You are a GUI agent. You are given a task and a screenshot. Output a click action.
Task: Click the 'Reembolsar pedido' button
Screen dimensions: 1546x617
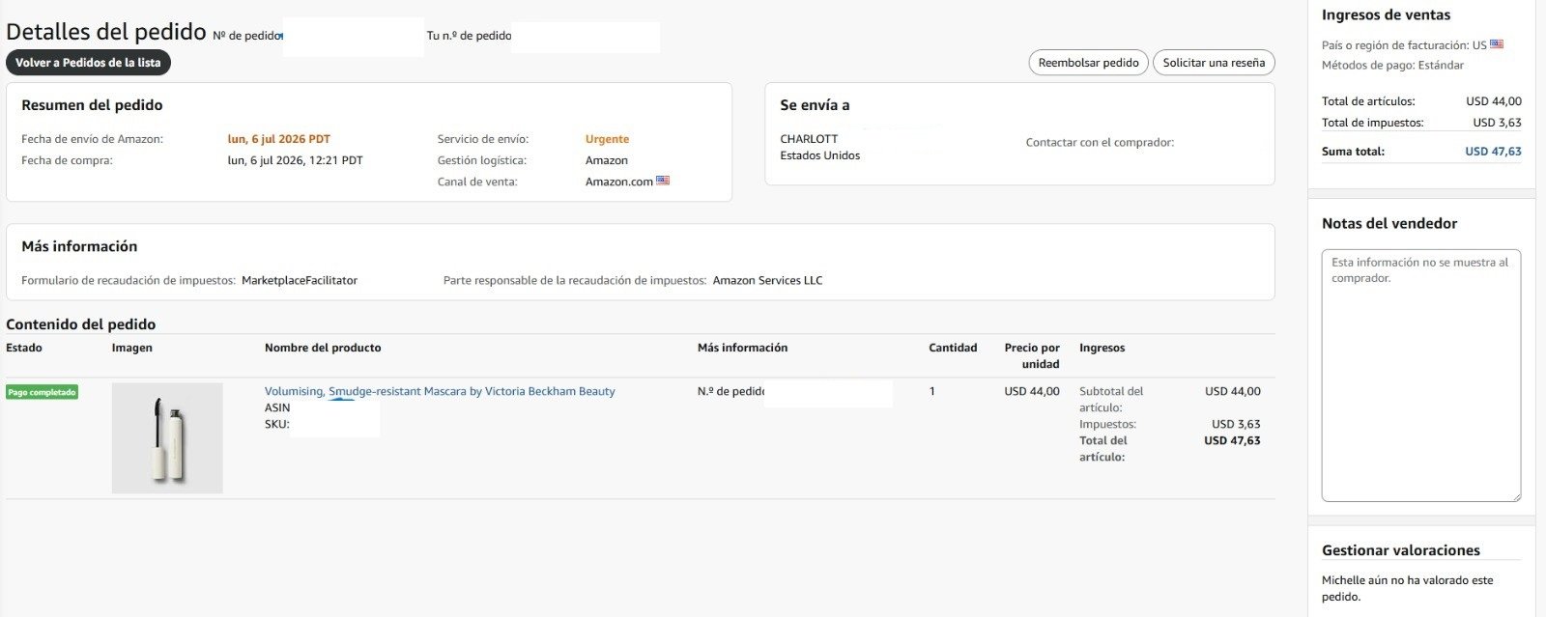point(1088,63)
